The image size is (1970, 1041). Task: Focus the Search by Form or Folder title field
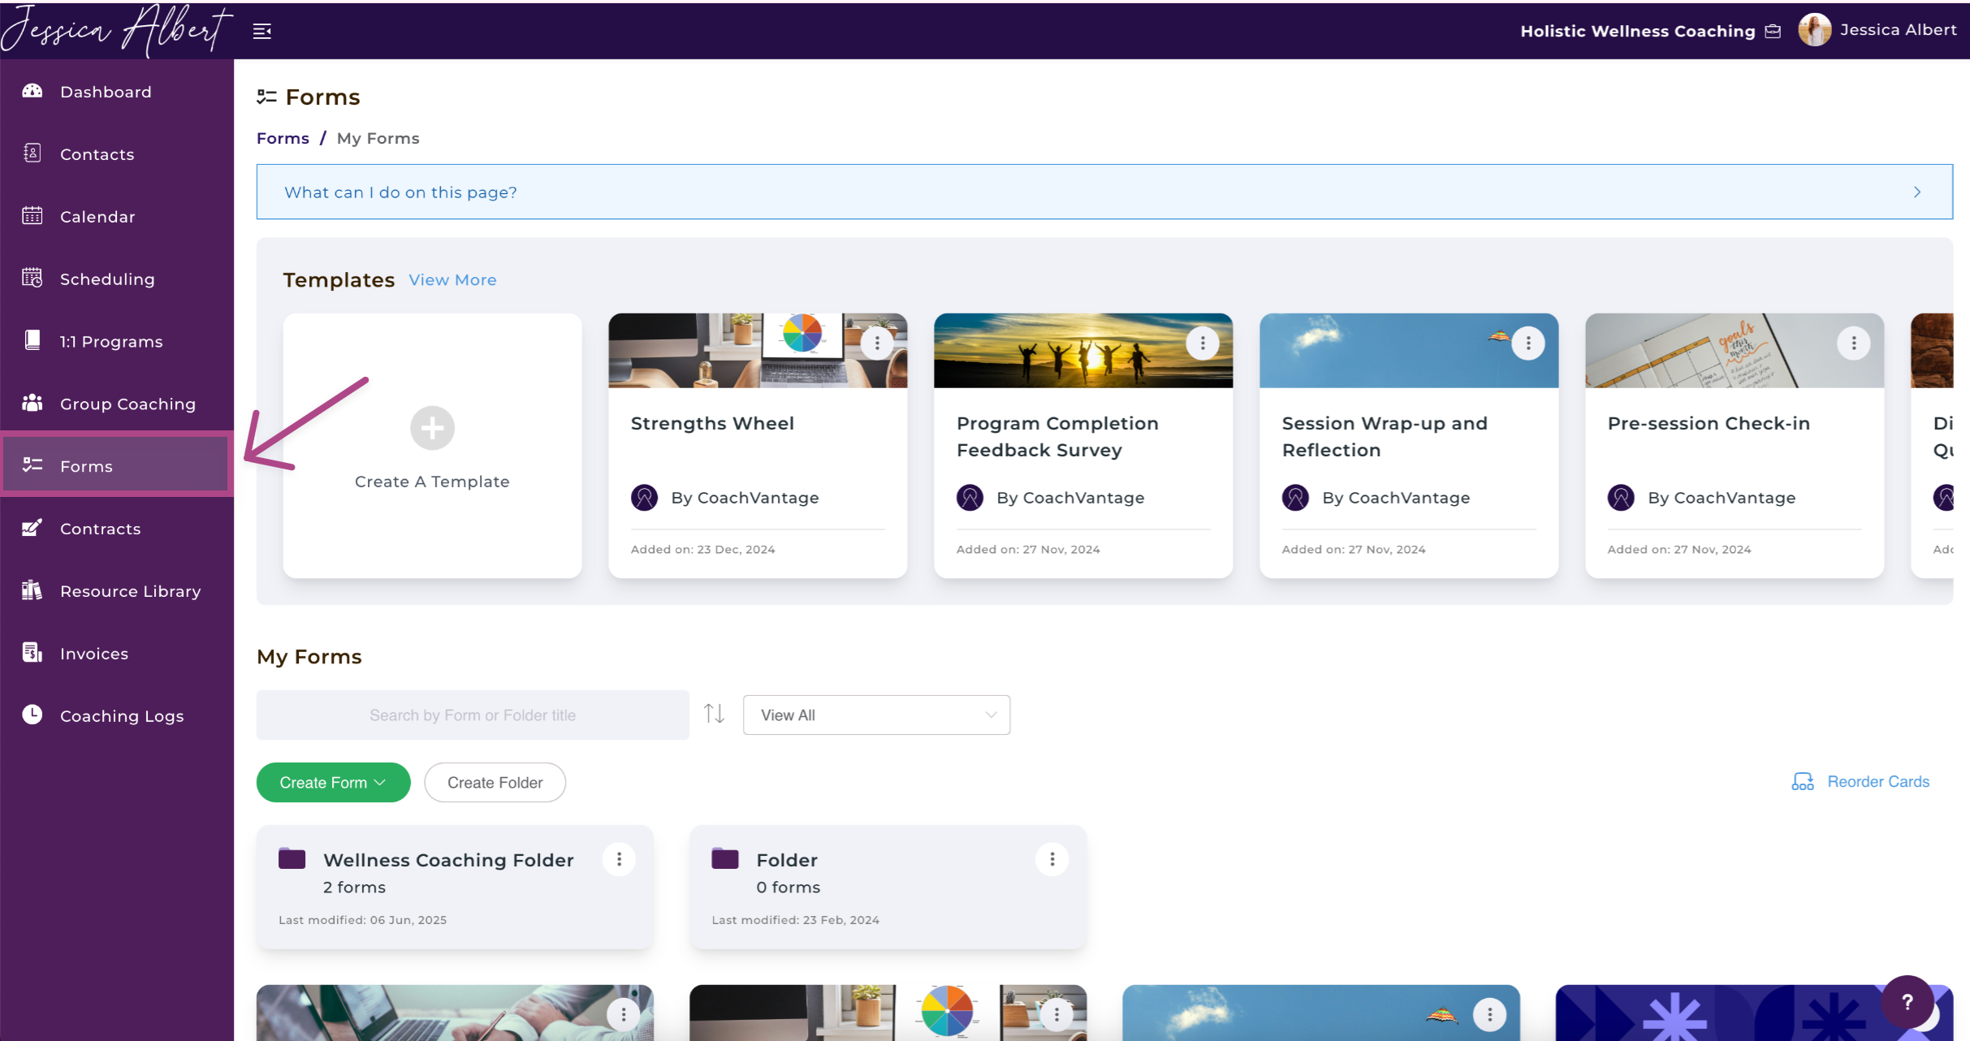click(473, 715)
